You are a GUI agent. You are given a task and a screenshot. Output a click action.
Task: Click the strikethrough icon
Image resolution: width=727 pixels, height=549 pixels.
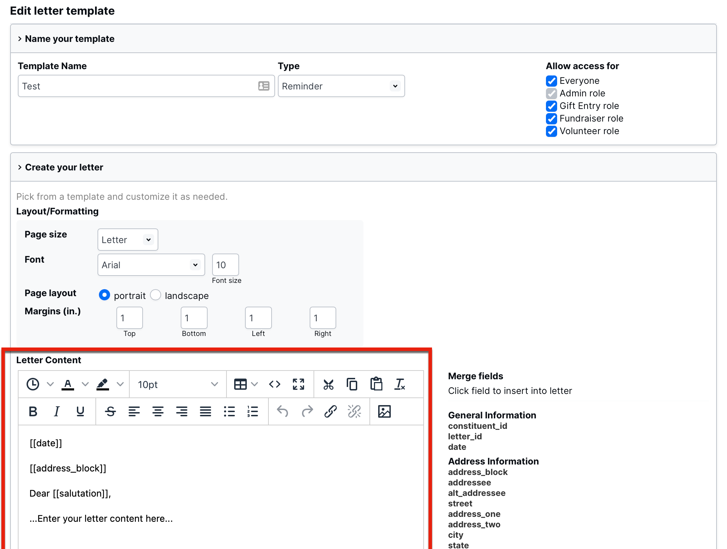tap(110, 411)
